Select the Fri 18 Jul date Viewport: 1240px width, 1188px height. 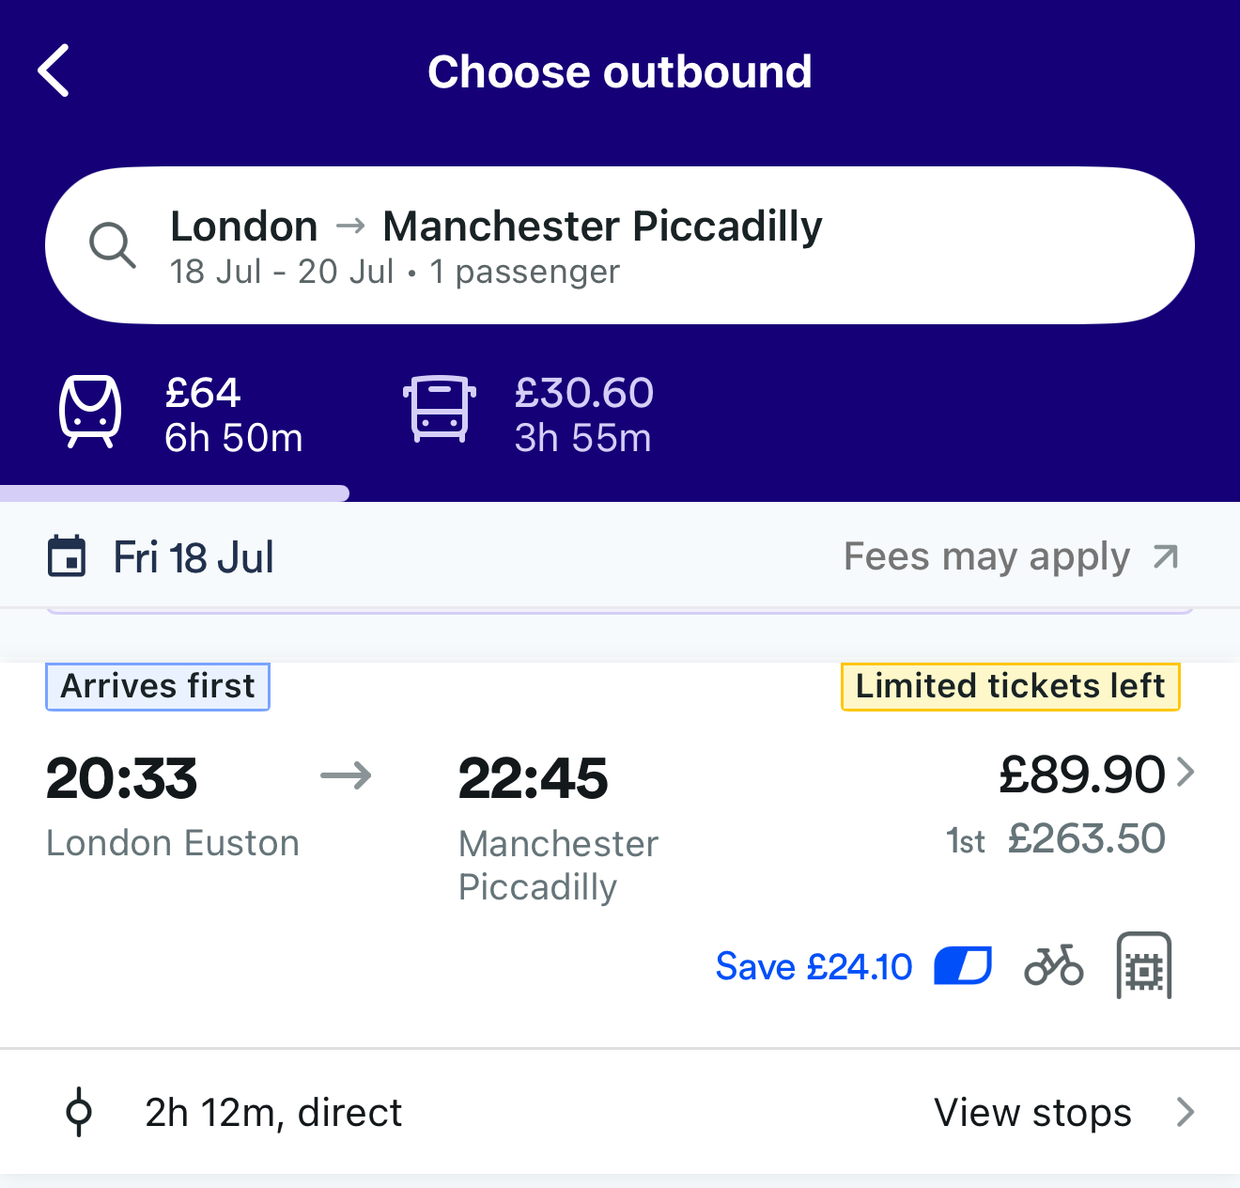click(194, 557)
